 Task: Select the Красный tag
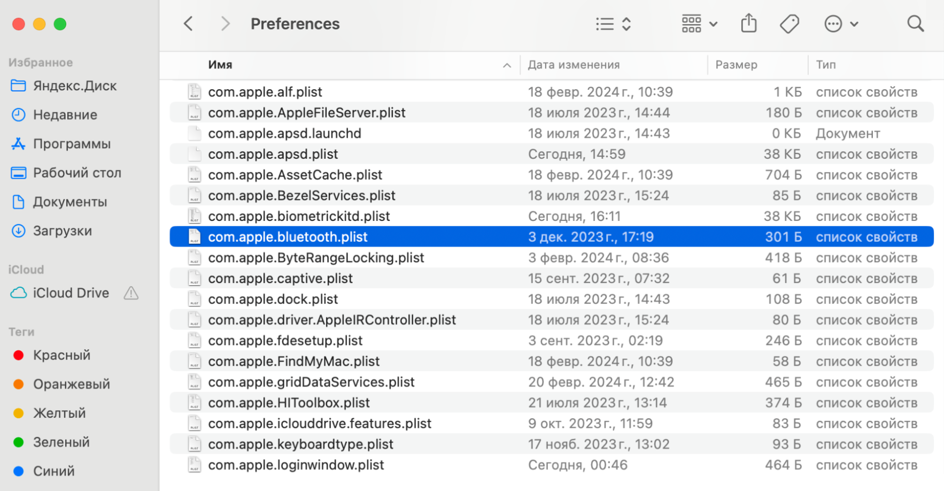(61, 355)
